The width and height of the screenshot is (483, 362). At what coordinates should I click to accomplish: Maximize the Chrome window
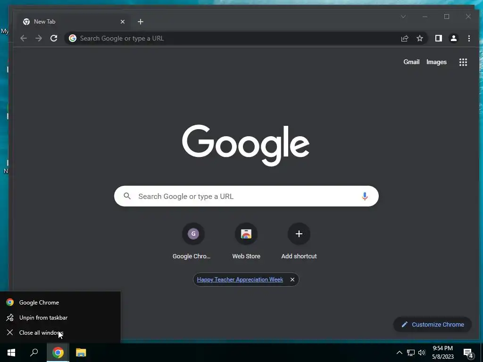[x=447, y=16]
